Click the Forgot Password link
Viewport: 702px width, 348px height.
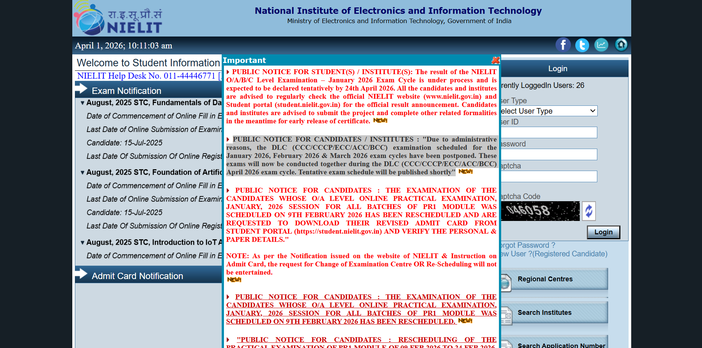(x=527, y=245)
